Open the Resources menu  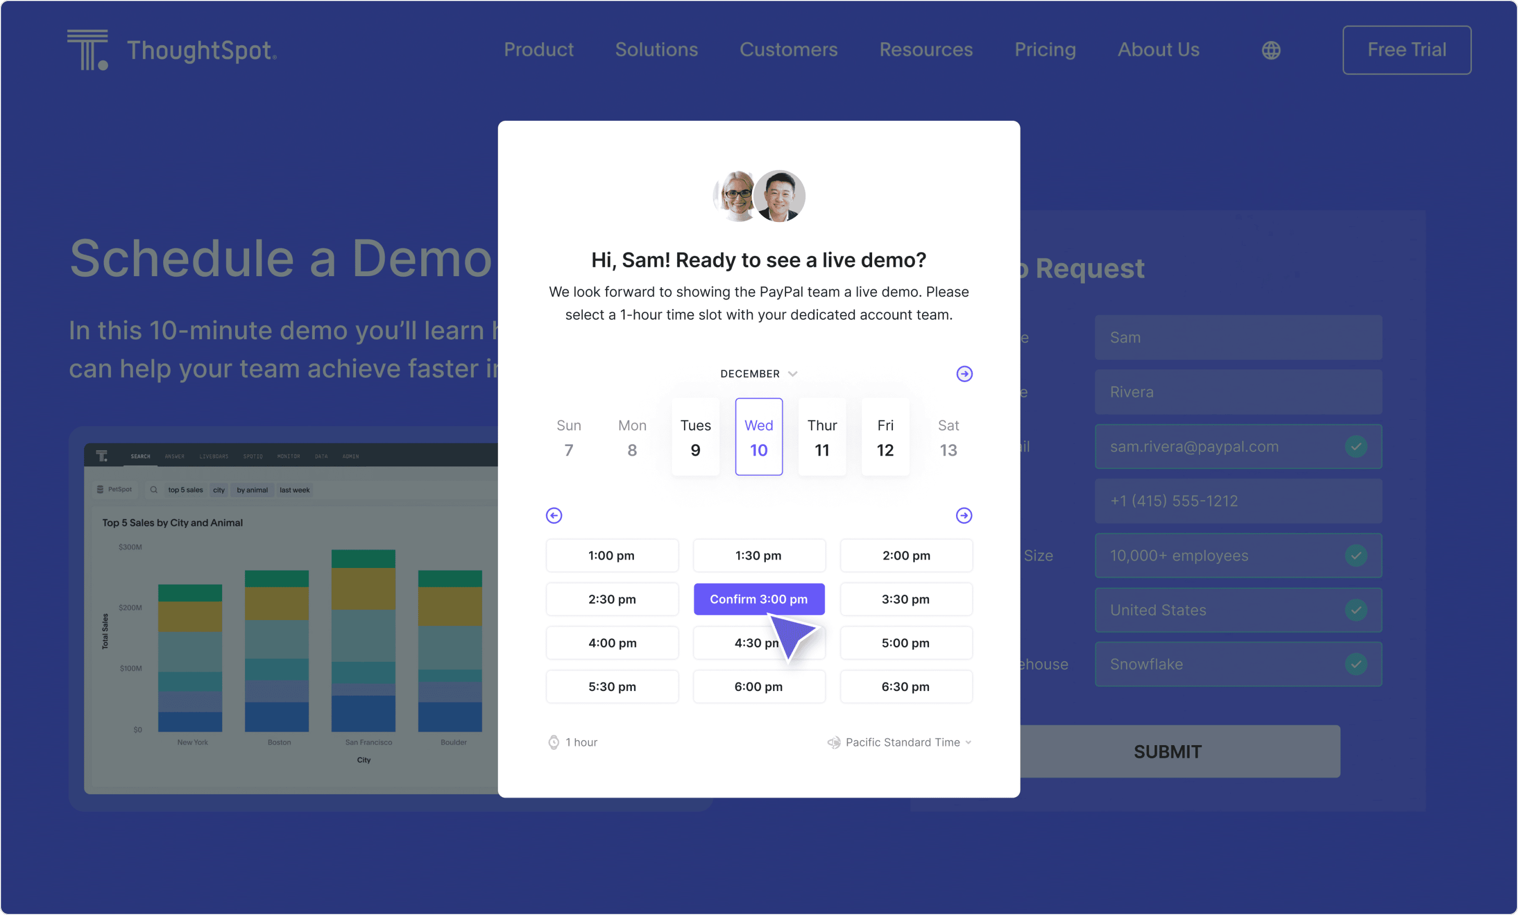point(926,50)
